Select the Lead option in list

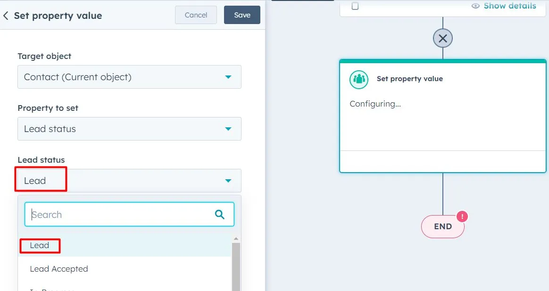[125, 245]
